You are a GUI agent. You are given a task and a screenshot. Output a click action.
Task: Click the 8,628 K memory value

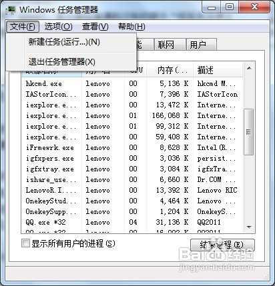click(174, 147)
